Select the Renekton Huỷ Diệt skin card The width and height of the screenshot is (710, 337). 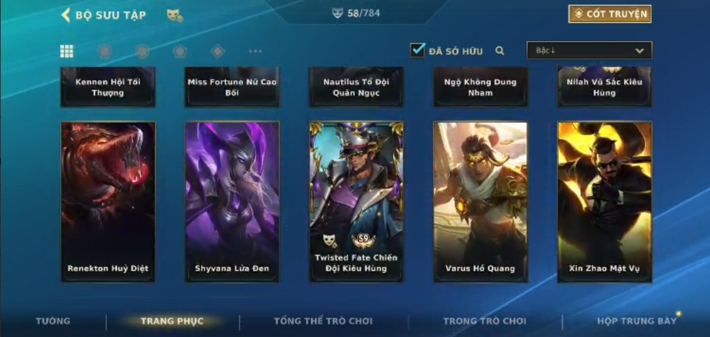click(x=108, y=202)
